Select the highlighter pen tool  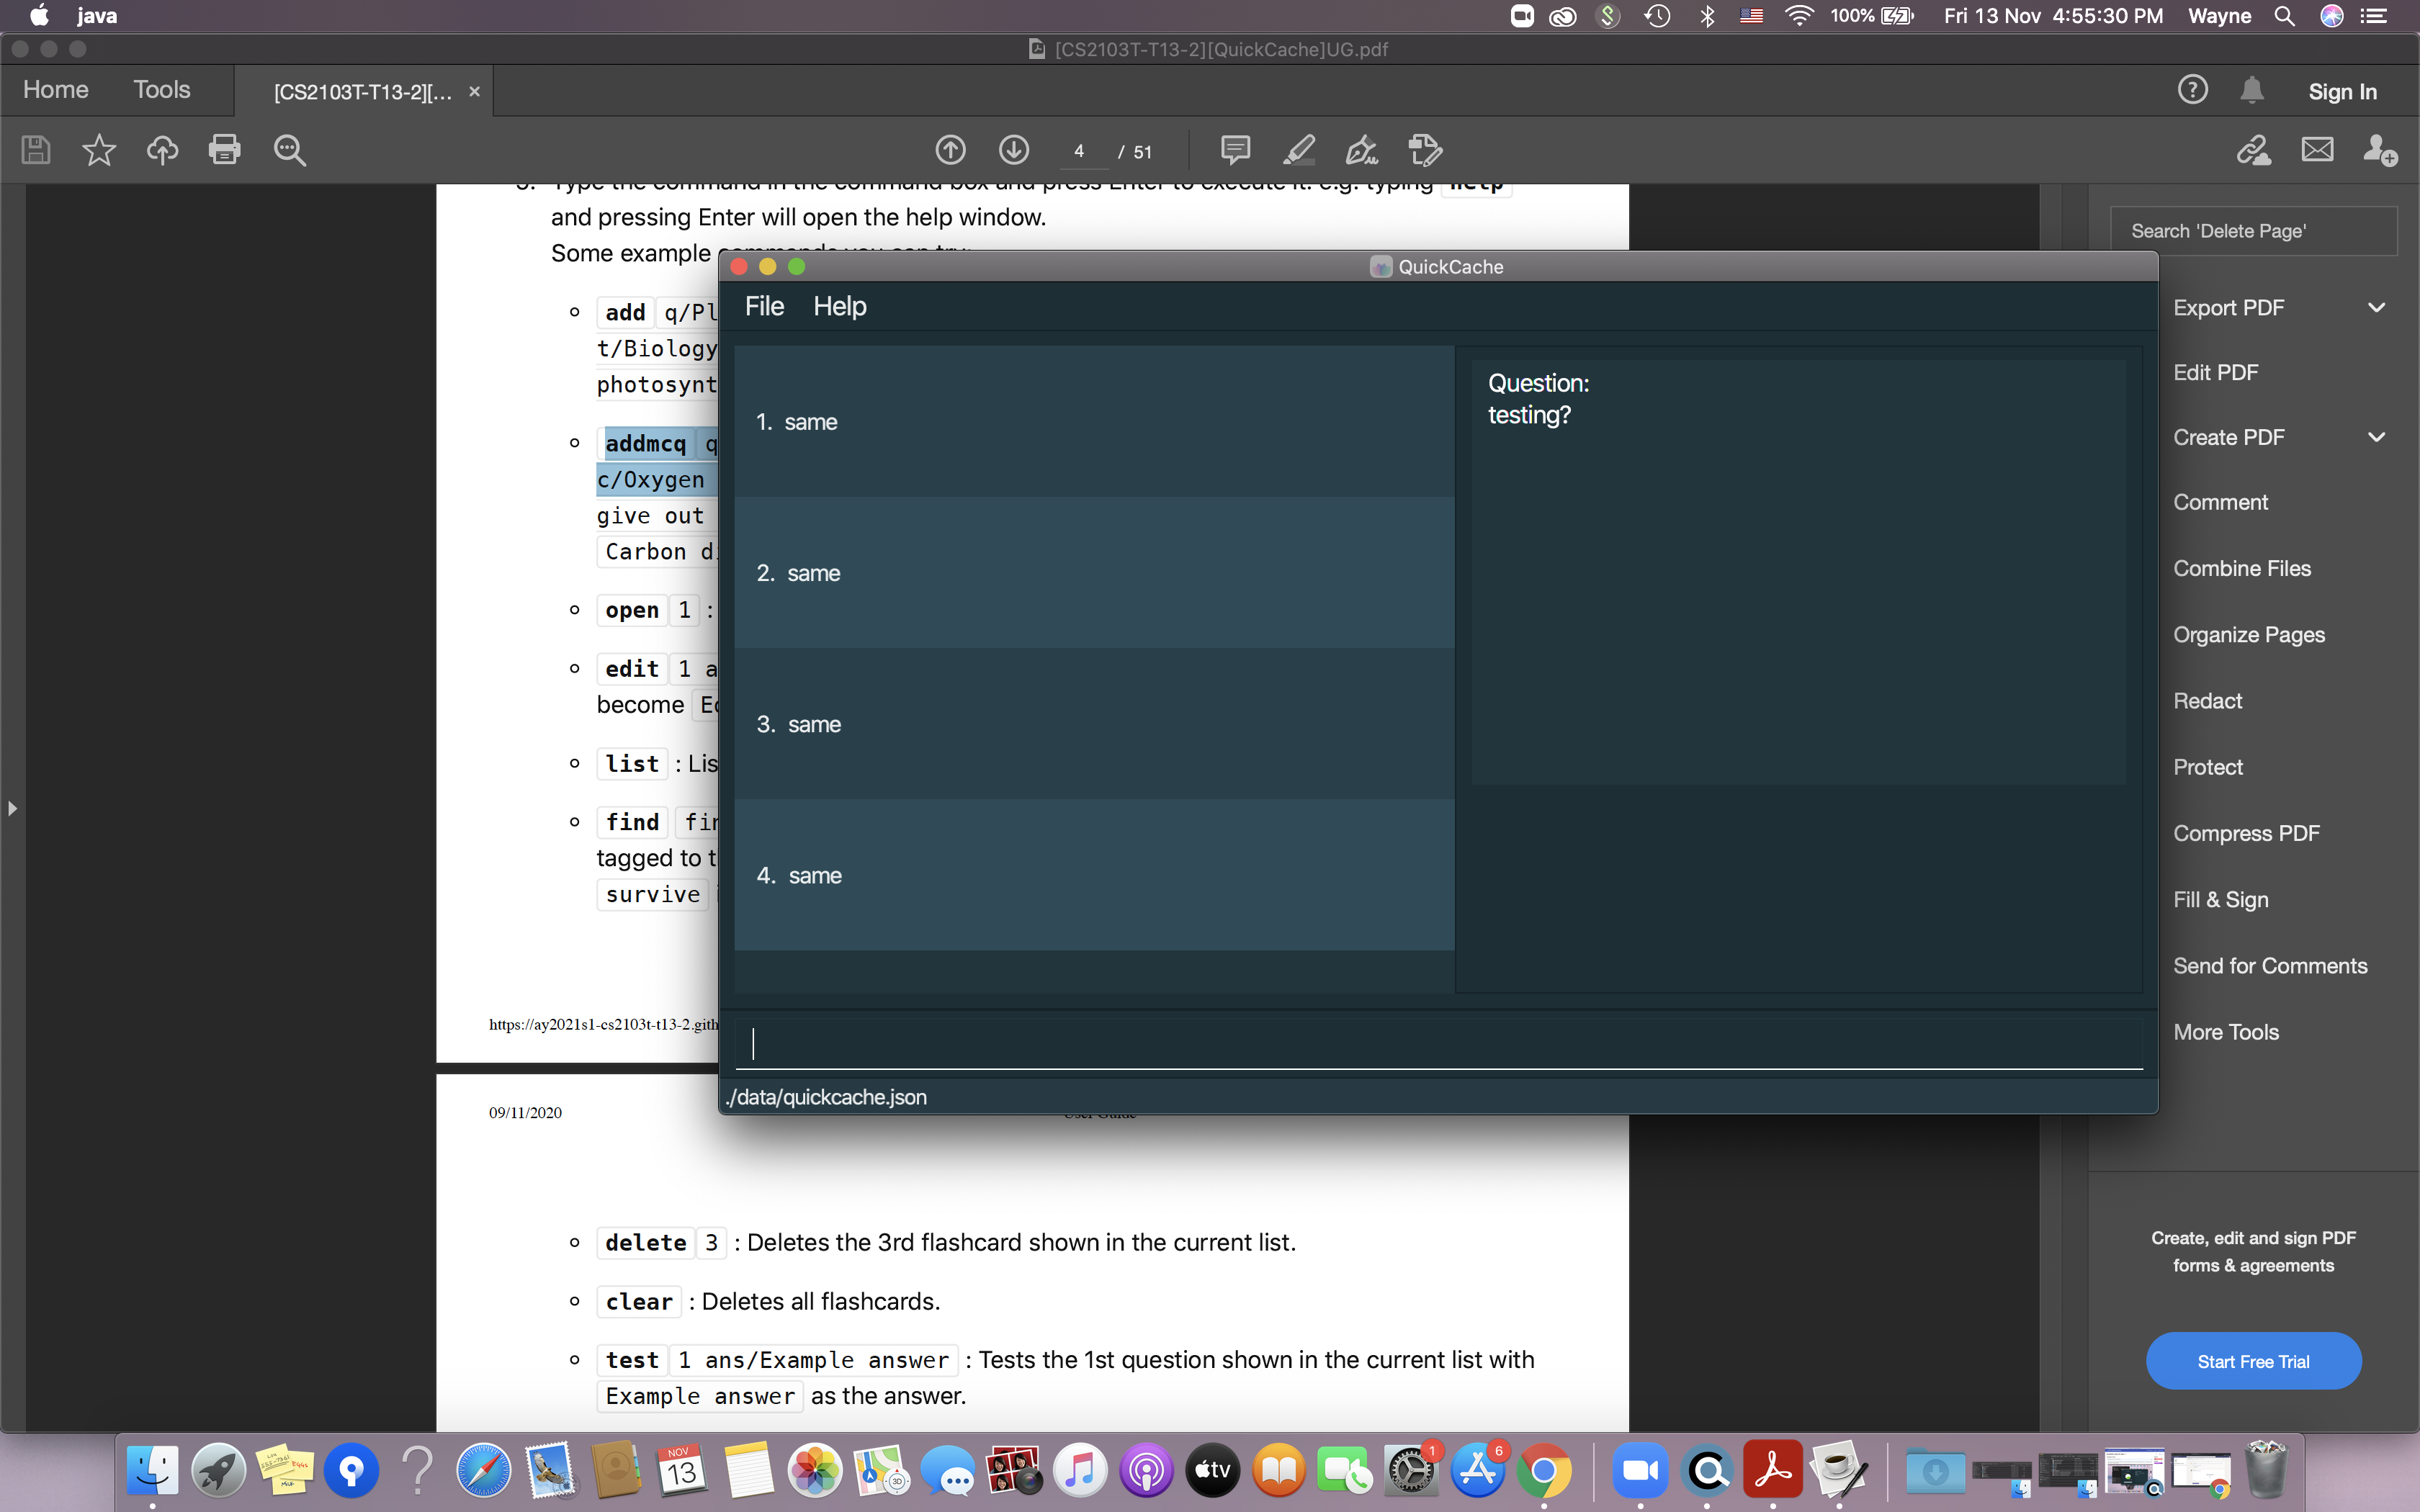[1298, 150]
